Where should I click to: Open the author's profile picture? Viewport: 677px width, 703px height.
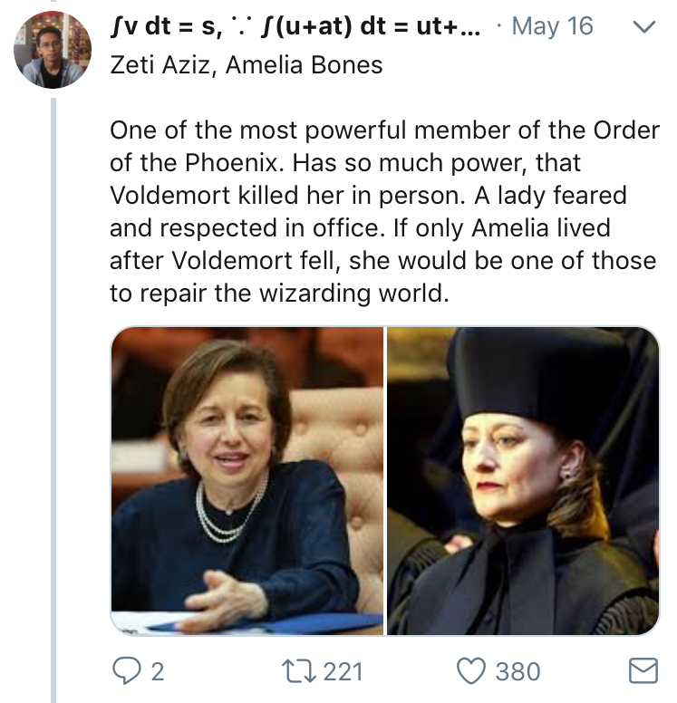click(x=53, y=48)
